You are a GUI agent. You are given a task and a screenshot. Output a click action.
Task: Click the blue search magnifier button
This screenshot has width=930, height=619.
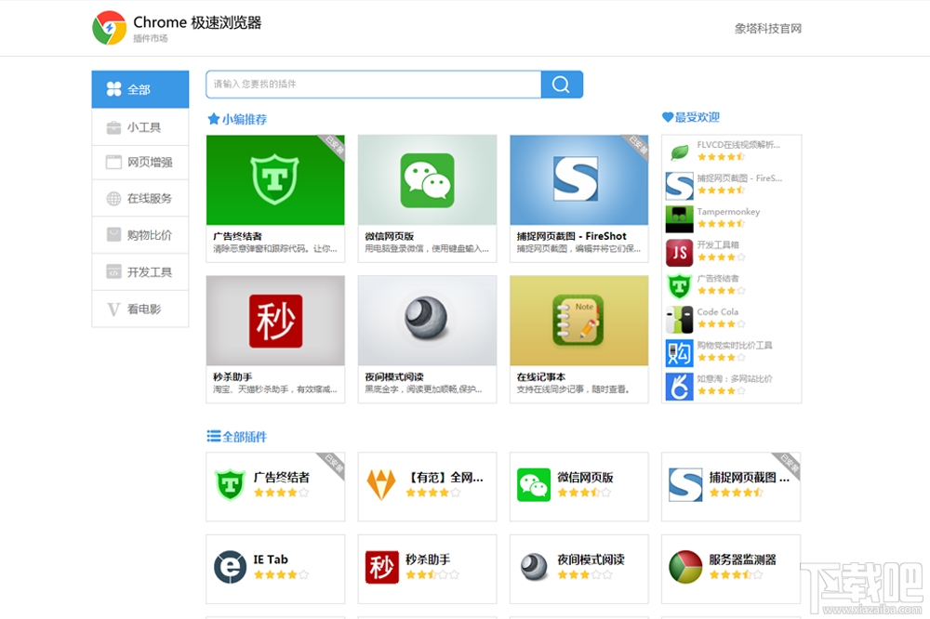(x=562, y=84)
